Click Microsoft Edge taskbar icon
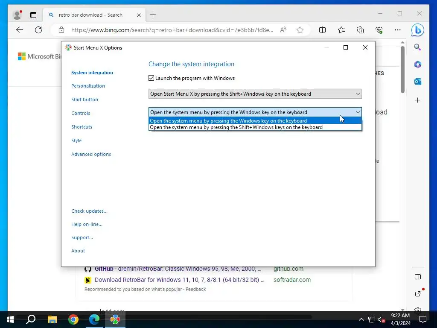437x328 pixels. pos(94,319)
